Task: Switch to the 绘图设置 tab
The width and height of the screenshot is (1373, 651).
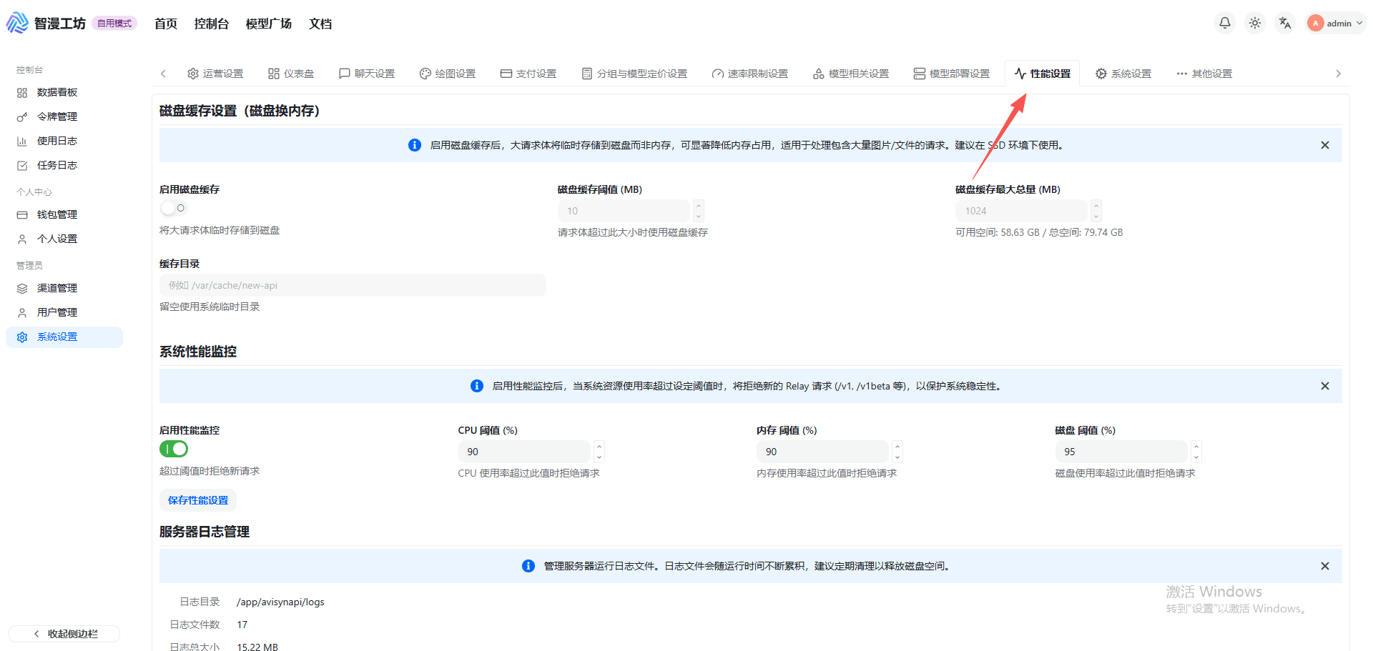Action: pos(448,74)
